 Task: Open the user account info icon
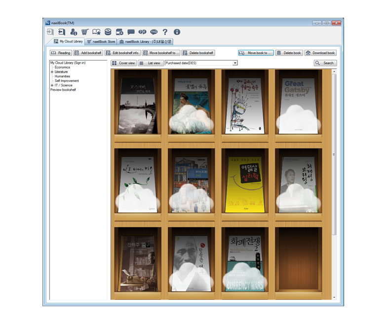(74, 32)
